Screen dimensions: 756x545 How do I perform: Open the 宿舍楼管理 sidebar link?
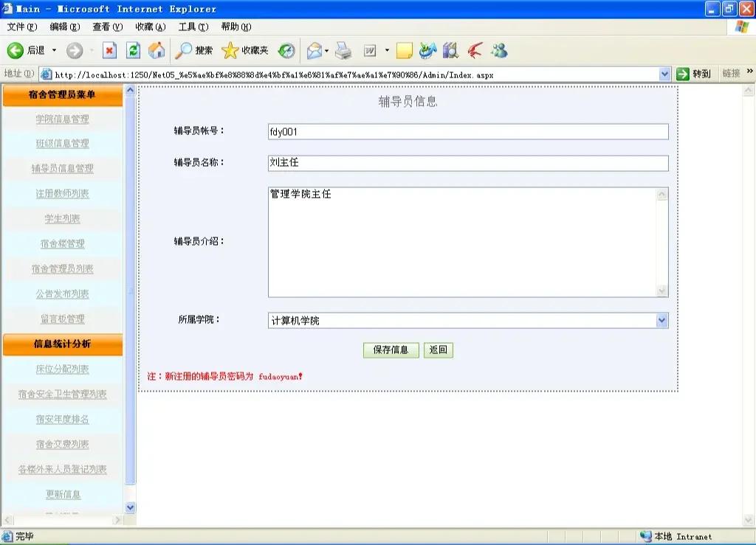point(62,244)
